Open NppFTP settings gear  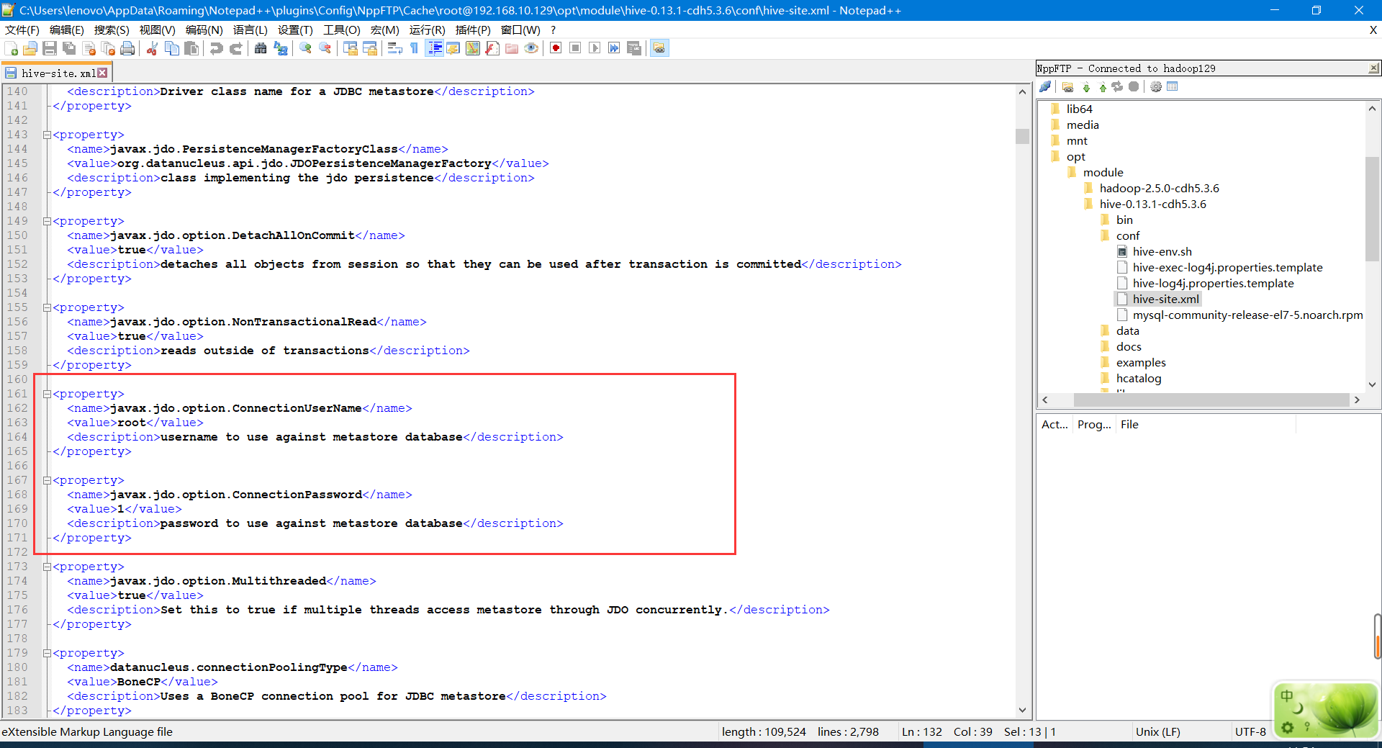1156,87
